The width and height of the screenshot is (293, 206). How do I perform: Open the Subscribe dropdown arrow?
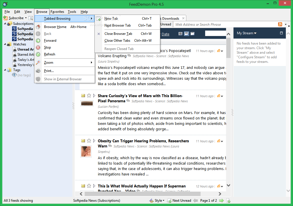click(26, 18)
